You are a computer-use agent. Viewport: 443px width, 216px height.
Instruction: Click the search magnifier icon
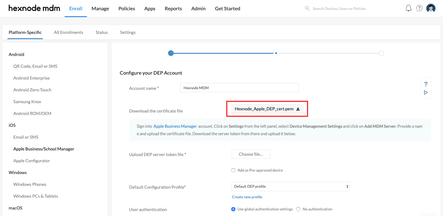307,8
